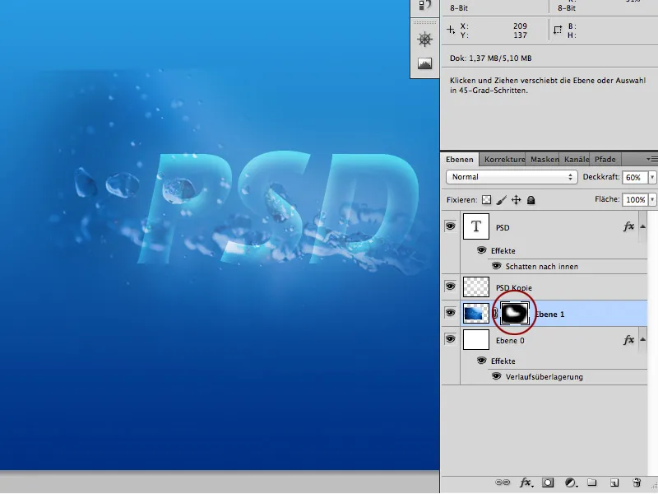Lock all properties with the padlock icon

(531, 199)
